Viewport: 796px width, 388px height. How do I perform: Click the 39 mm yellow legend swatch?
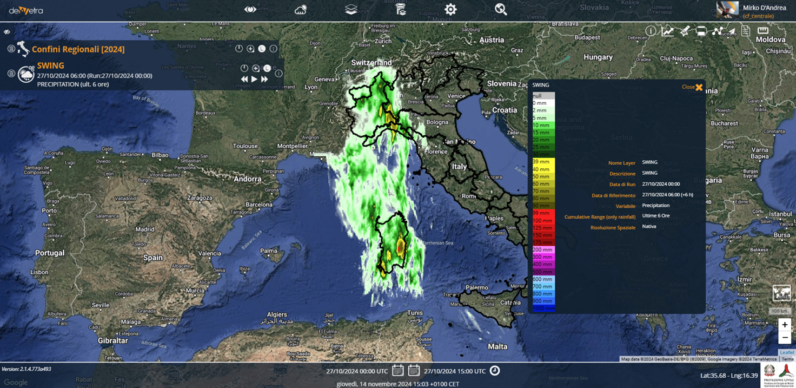point(543,162)
